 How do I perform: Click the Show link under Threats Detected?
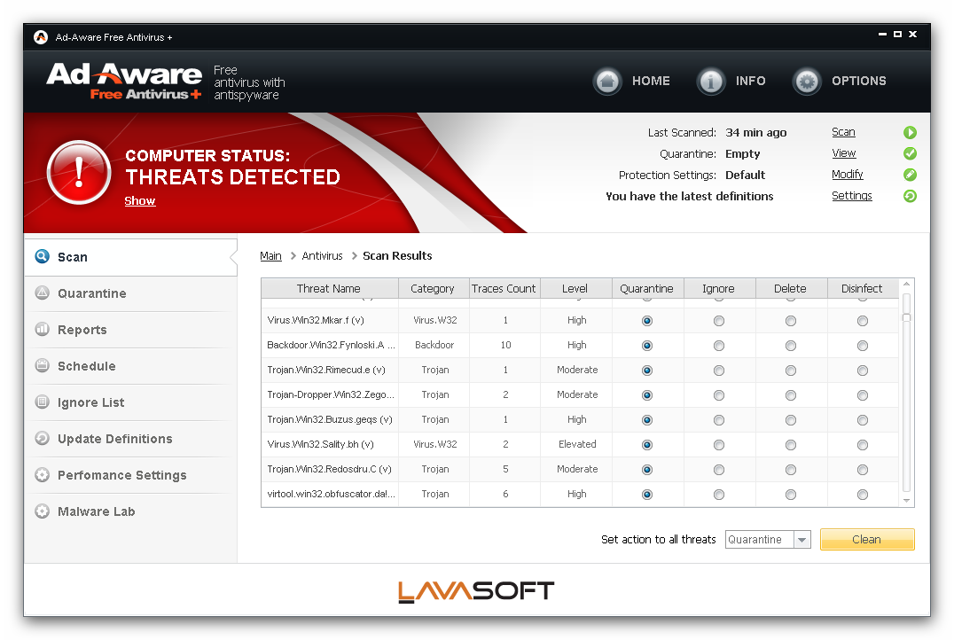pos(139,201)
